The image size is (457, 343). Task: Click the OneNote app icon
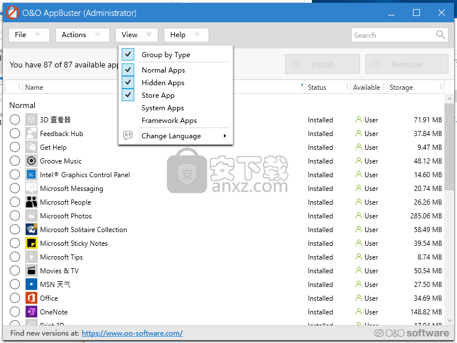31,312
